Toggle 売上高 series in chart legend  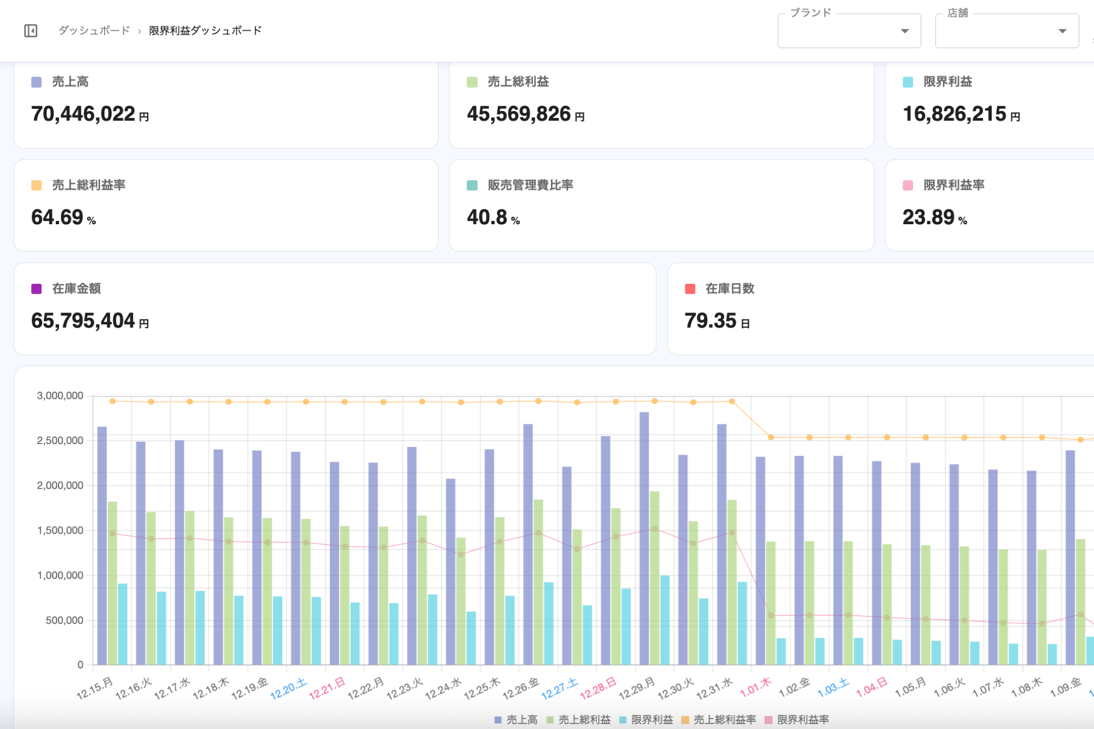(x=521, y=720)
